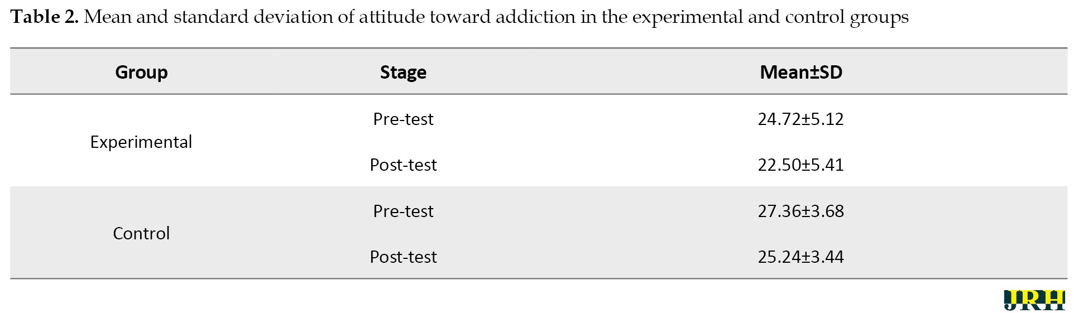Select Experimental Pre-test stage cell
This screenshot has width=1074, height=313.
click(x=403, y=119)
